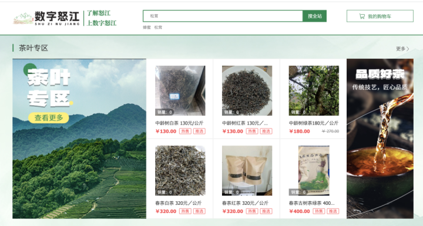The height and width of the screenshot is (226, 423).
Task: Open the 春茶白茶 product photo
Action: pyautogui.click(x=180, y=170)
